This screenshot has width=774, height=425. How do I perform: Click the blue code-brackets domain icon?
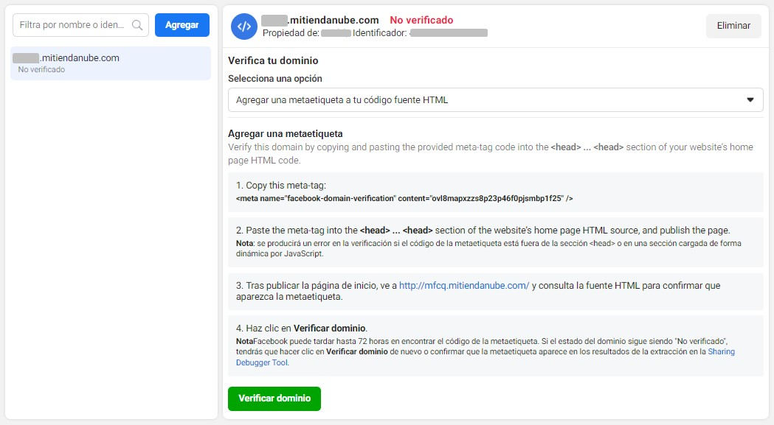tap(243, 26)
